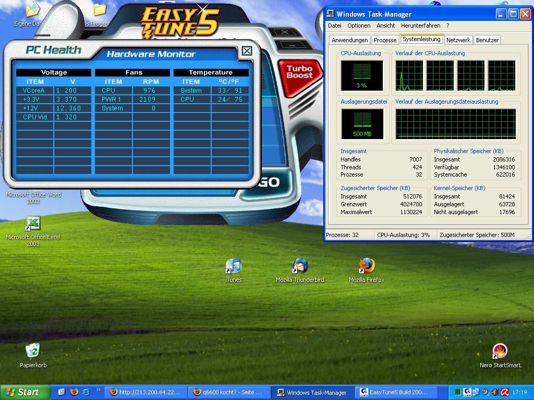
Task: Click Firefox icon in Quick Launch
Action: coord(74,392)
